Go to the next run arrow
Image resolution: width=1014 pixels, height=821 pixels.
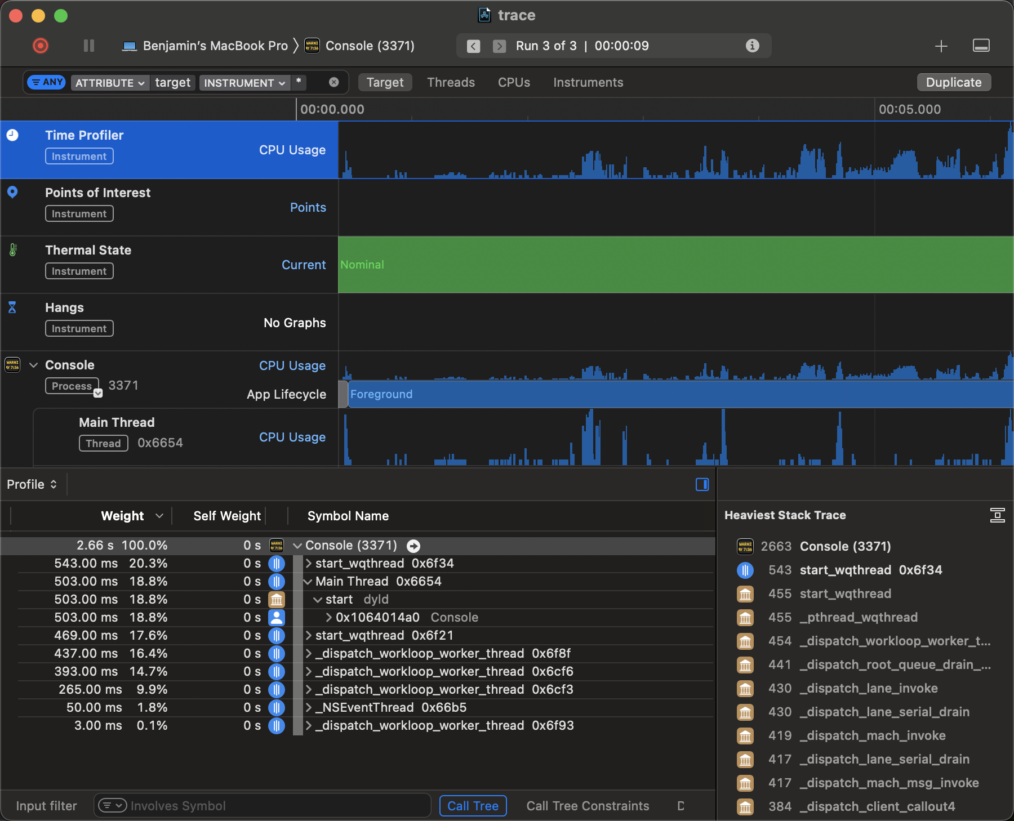pyautogui.click(x=499, y=46)
